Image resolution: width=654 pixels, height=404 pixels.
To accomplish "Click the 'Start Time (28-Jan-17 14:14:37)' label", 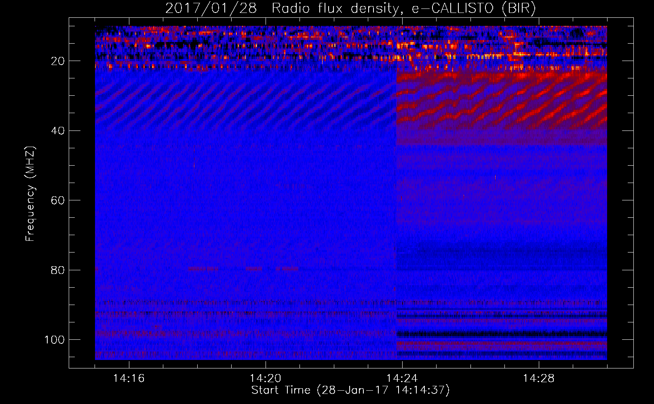I will point(350,390).
